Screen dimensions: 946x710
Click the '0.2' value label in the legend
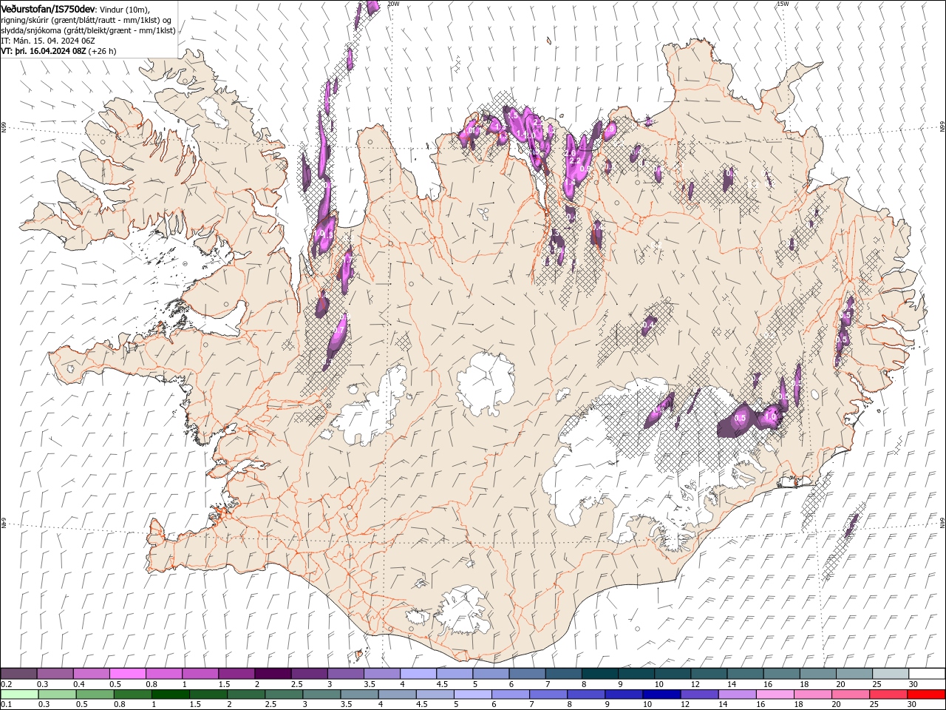[6, 684]
